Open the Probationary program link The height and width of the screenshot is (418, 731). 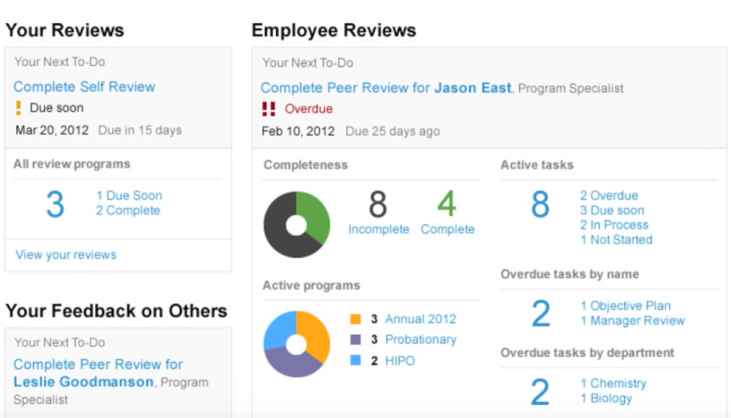pyautogui.click(x=420, y=339)
